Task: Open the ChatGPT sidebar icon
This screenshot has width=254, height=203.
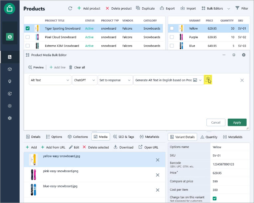Action: (x=10, y=106)
